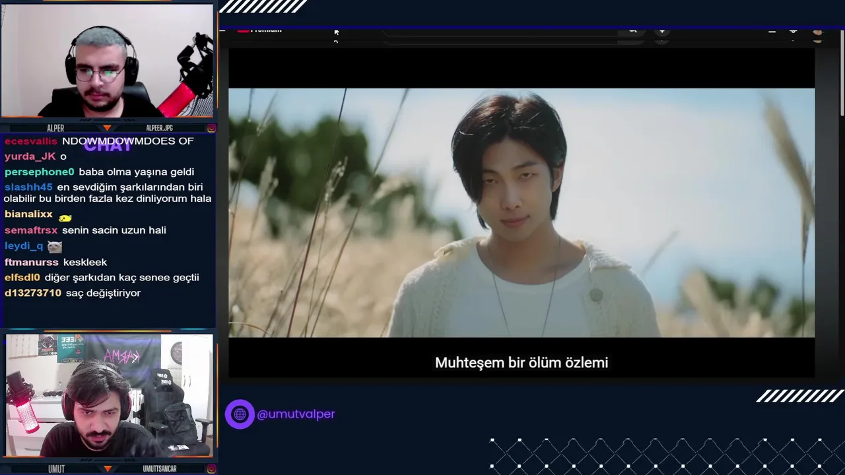Select chat username slashh45
This screenshot has height=475, width=845.
tap(28, 187)
